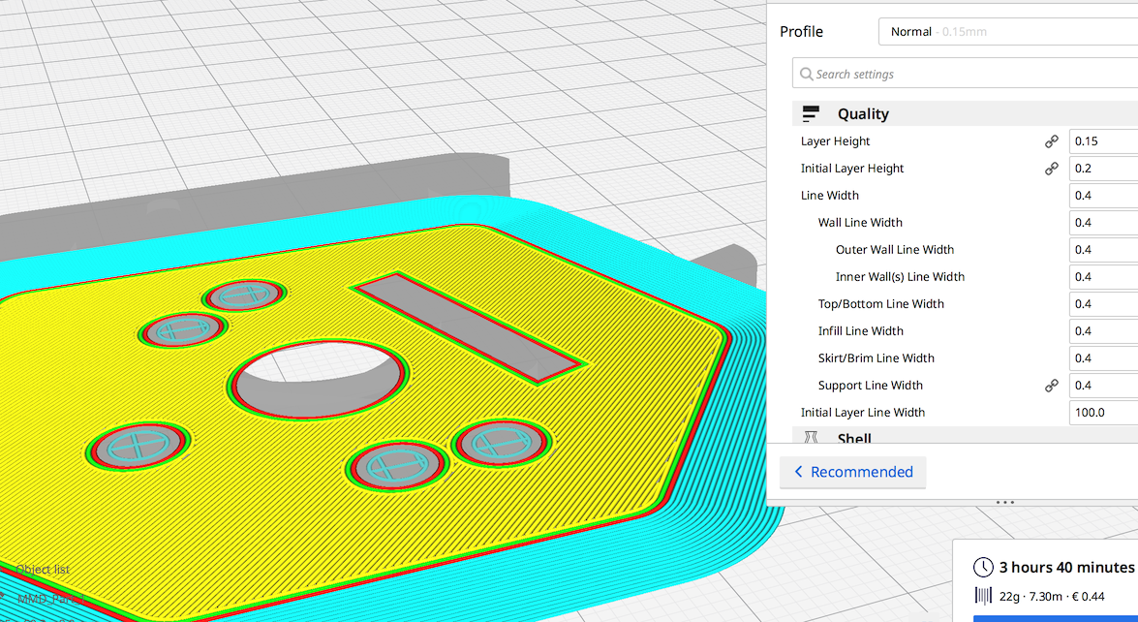Edit Initial Layer Line Width value 100.0
1138x622 pixels.
coord(1103,413)
